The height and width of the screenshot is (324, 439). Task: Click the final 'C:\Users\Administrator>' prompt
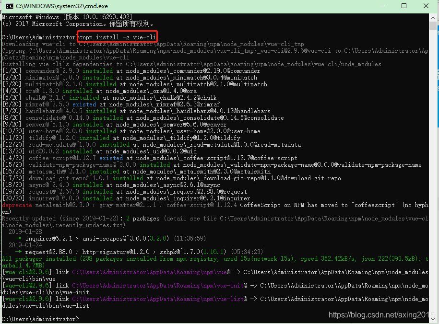point(41,319)
